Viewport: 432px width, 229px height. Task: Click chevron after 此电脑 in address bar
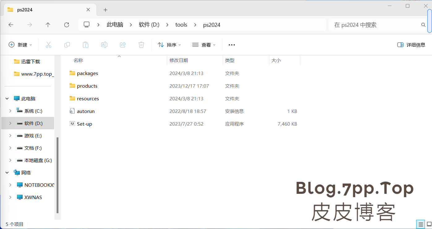point(131,25)
